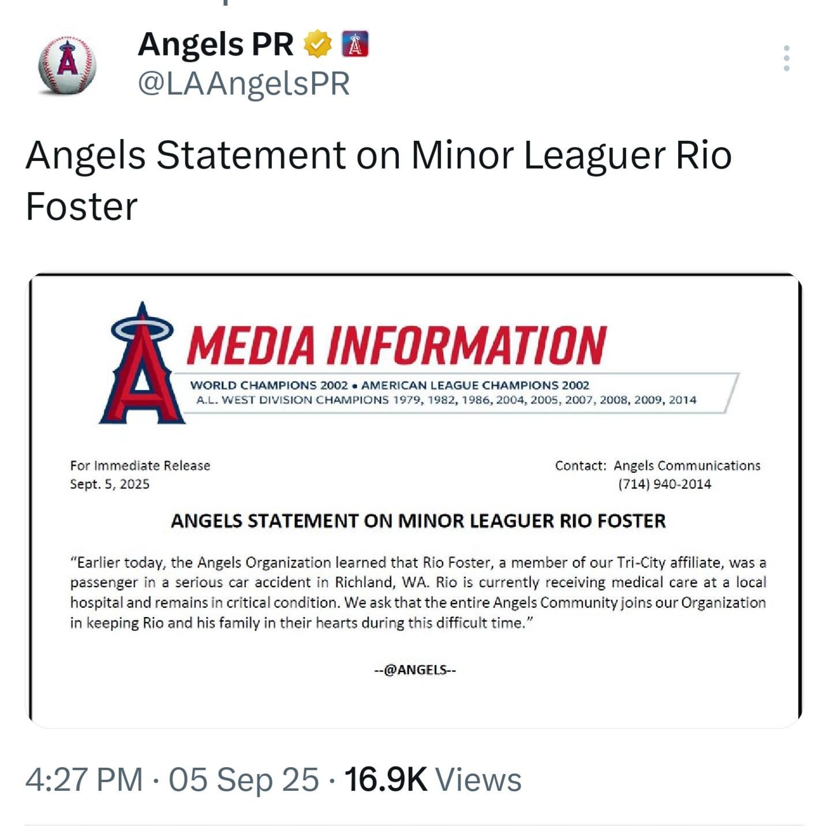Click the World Champions 2002 banner line
The width and height of the screenshot is (830, 830).
tap(390, 385)
